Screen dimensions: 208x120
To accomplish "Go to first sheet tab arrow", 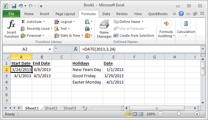I will [x=5, y=108].
